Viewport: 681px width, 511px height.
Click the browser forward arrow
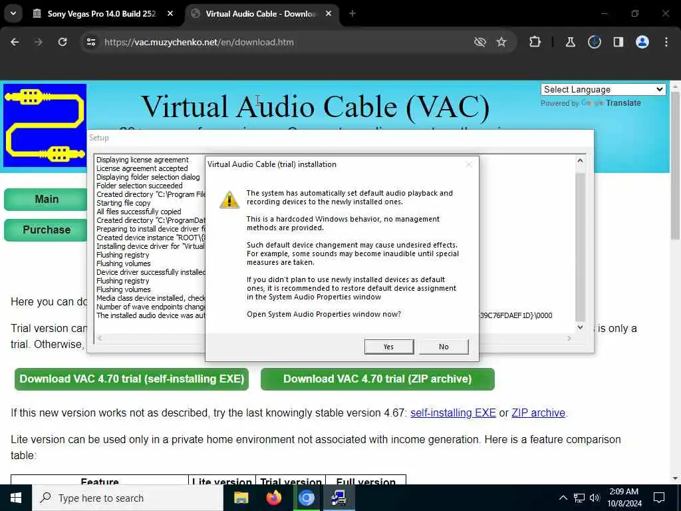(x=39, y=42)
